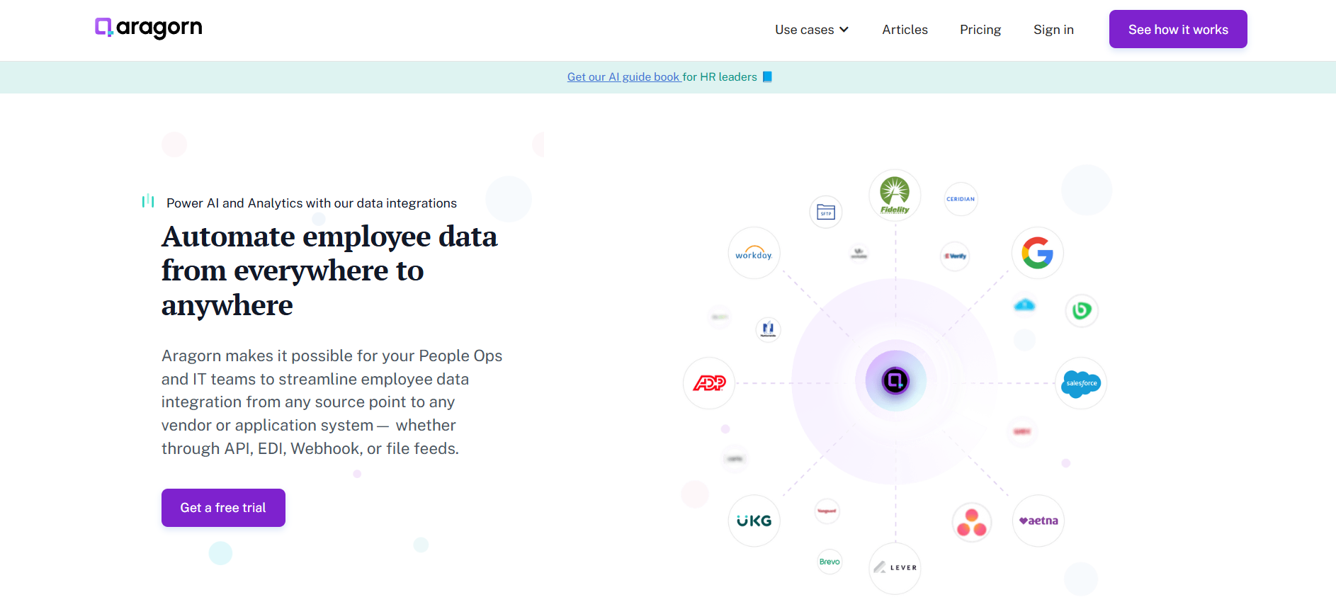1336x602 pixels.
Task: Select the Salesforce cloud logo
Action: click(x=1081, y=383)
